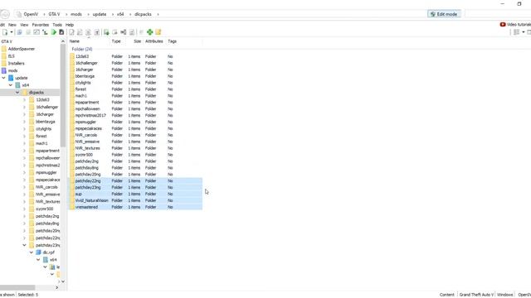The width and height of the screenshot is (531, 298).
Task: Click the Edit mode button
Action: (444, 14)
